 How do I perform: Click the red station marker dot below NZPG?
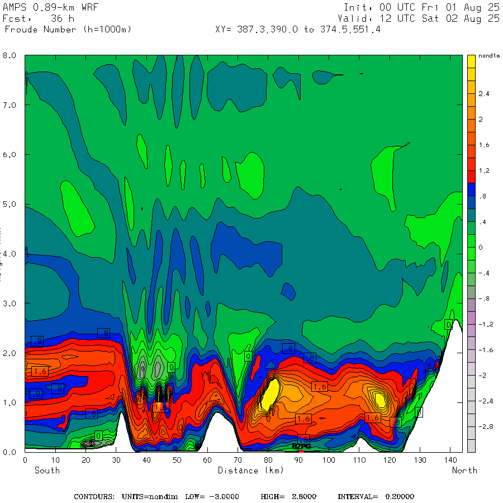pyautogui.click(x=301, y=452)
